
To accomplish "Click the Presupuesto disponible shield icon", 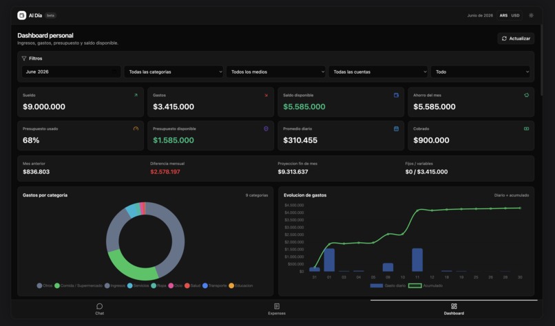I will tap(266, 129).
